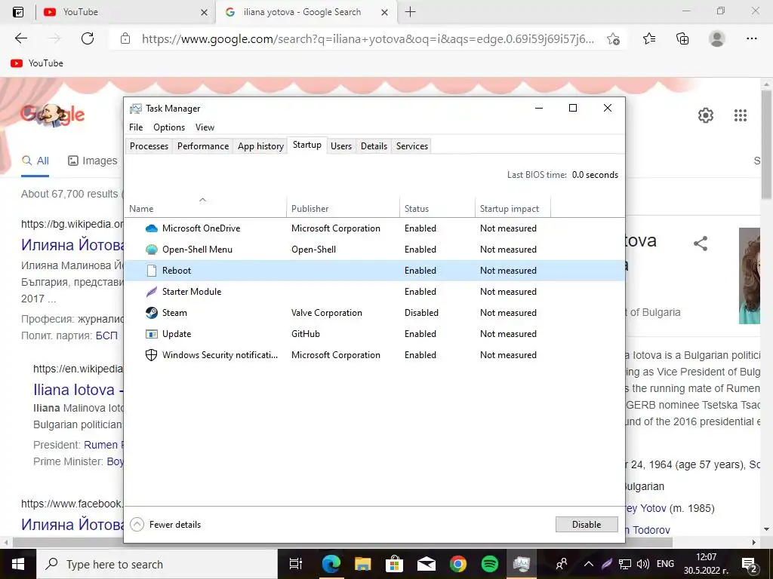This screenshot has height=579, width=773.
Task: Sort startup list by the Publisher column
Action: click(343, 209)
